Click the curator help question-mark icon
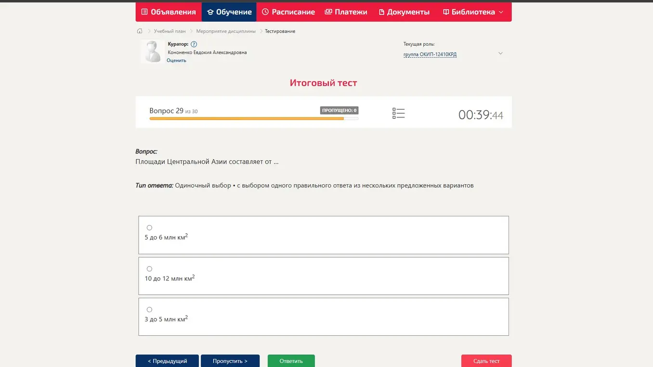This screenshot has width=653, height=367. 194,44
